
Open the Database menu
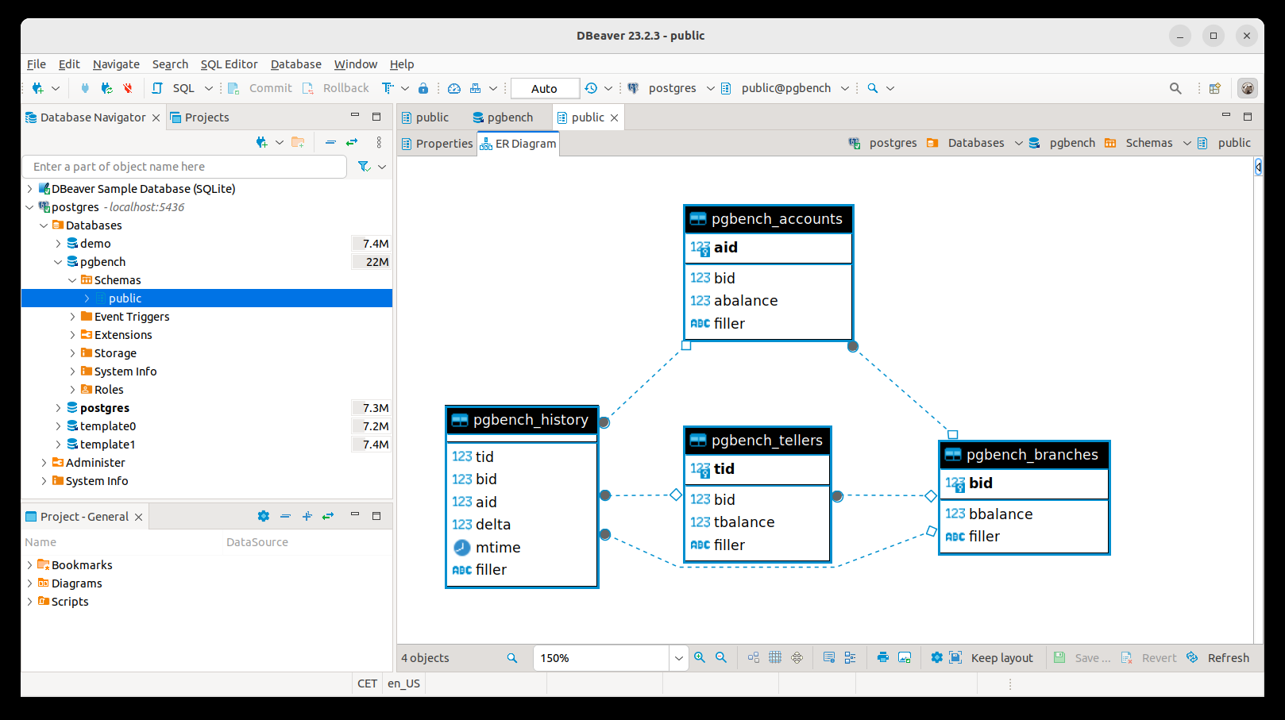295,64
